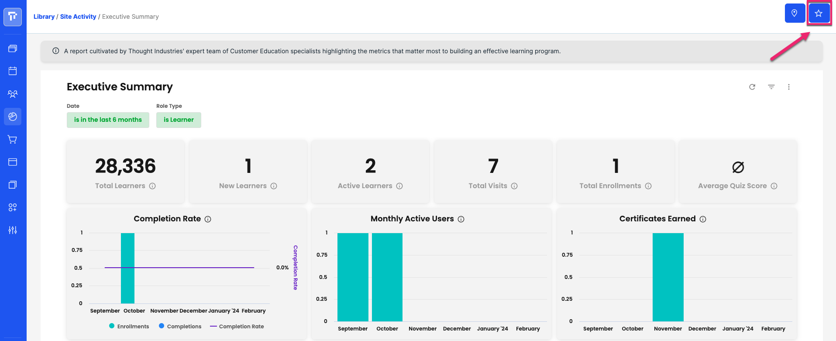Screen dimensions: 836x341
Task: Click info icon beside Average Quiz Score
Action: pos(774,186)
